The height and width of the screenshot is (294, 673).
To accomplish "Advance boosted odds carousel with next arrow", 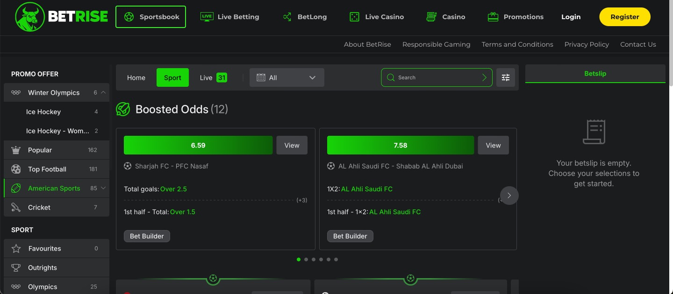I will click(x=509, y=196).
